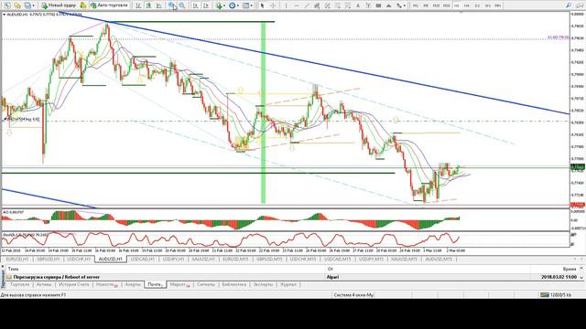Viewport: 586px width, 329px height.
Task: Toggle chart auto scroll icon
Action: tap(195, 5)
